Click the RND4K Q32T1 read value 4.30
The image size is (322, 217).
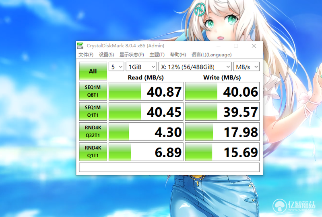tap(146, 132)
